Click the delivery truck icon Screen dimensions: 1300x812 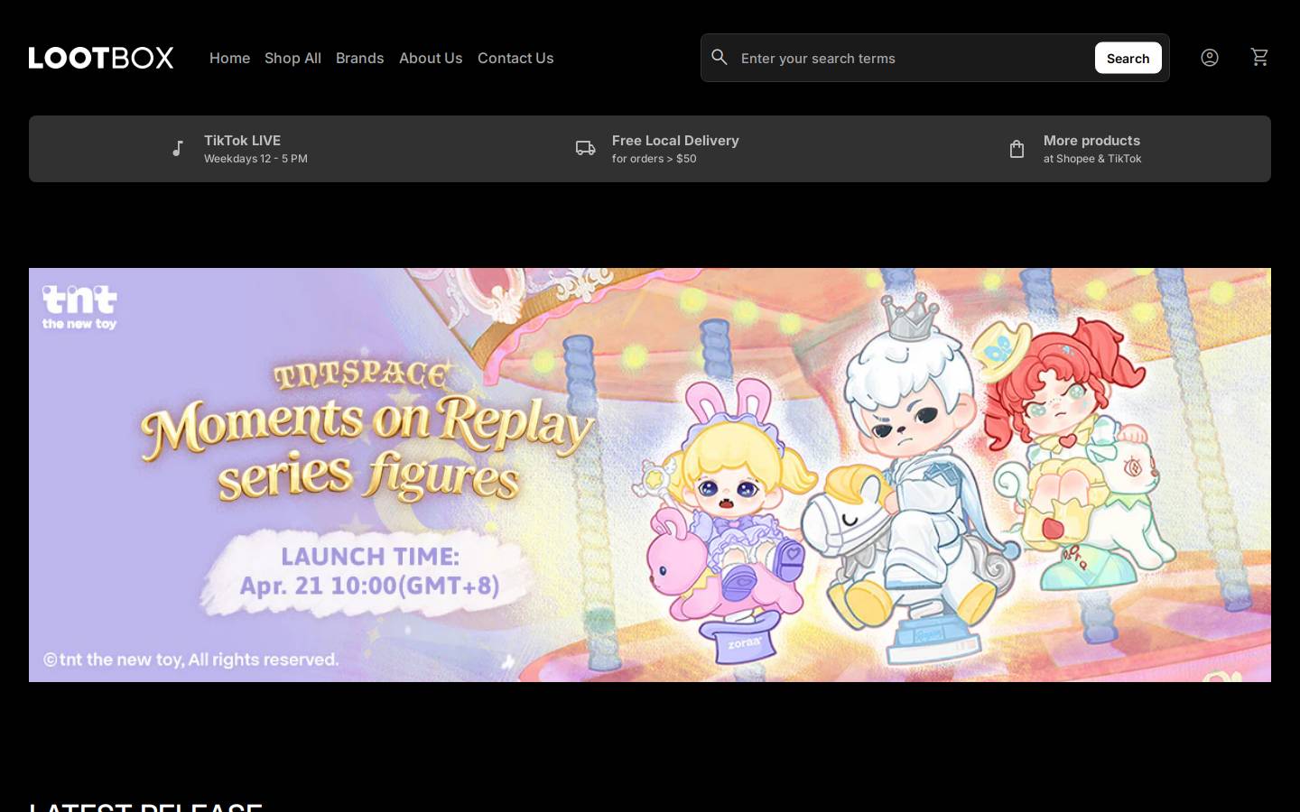tap(586, 148)
